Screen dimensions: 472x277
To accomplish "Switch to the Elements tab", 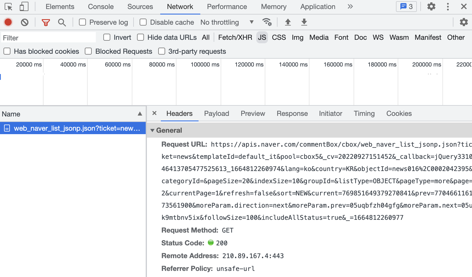I will tap(60, 6).
